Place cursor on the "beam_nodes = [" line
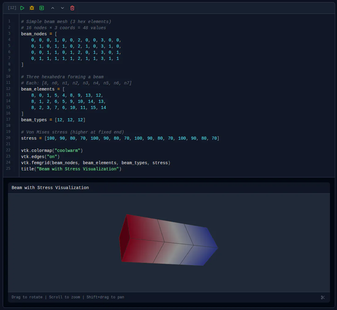Screen dimensions: 337x310 click(39, 34)
